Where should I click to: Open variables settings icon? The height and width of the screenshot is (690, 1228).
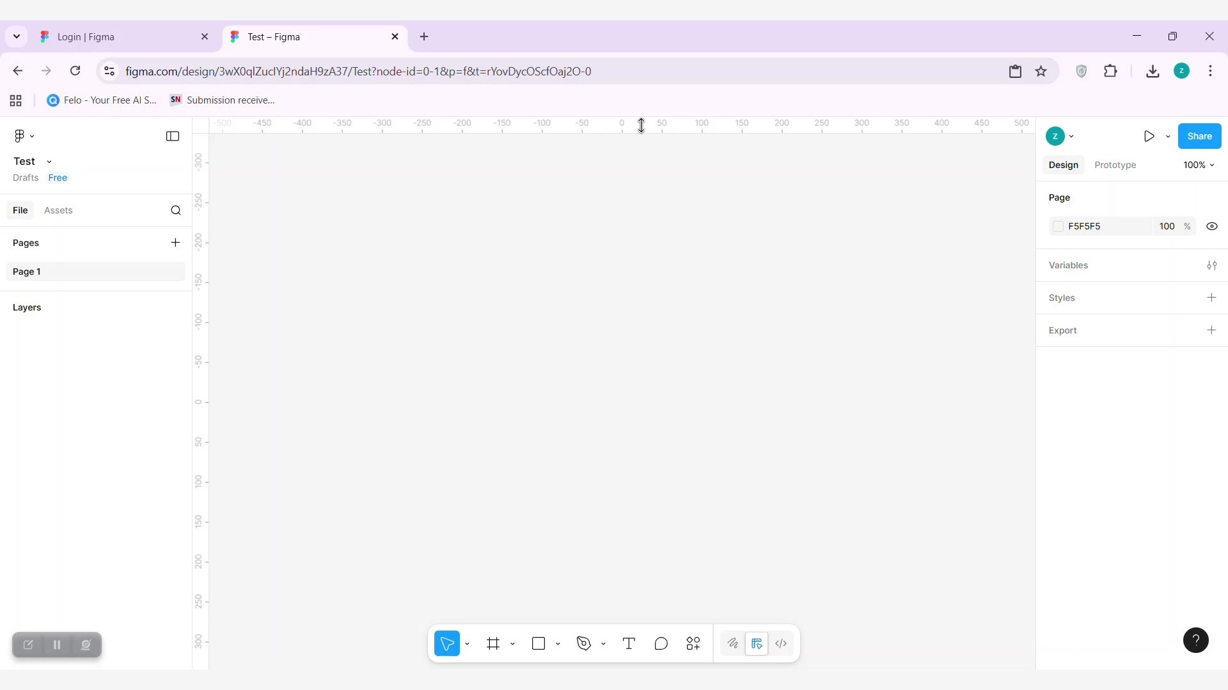[1211, 265]
